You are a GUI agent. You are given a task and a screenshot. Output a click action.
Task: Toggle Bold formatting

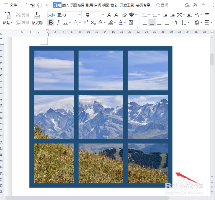pos(51,22)
